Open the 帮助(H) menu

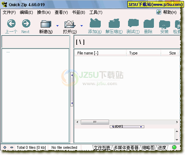pyautogui.click(x=170, y=12)
